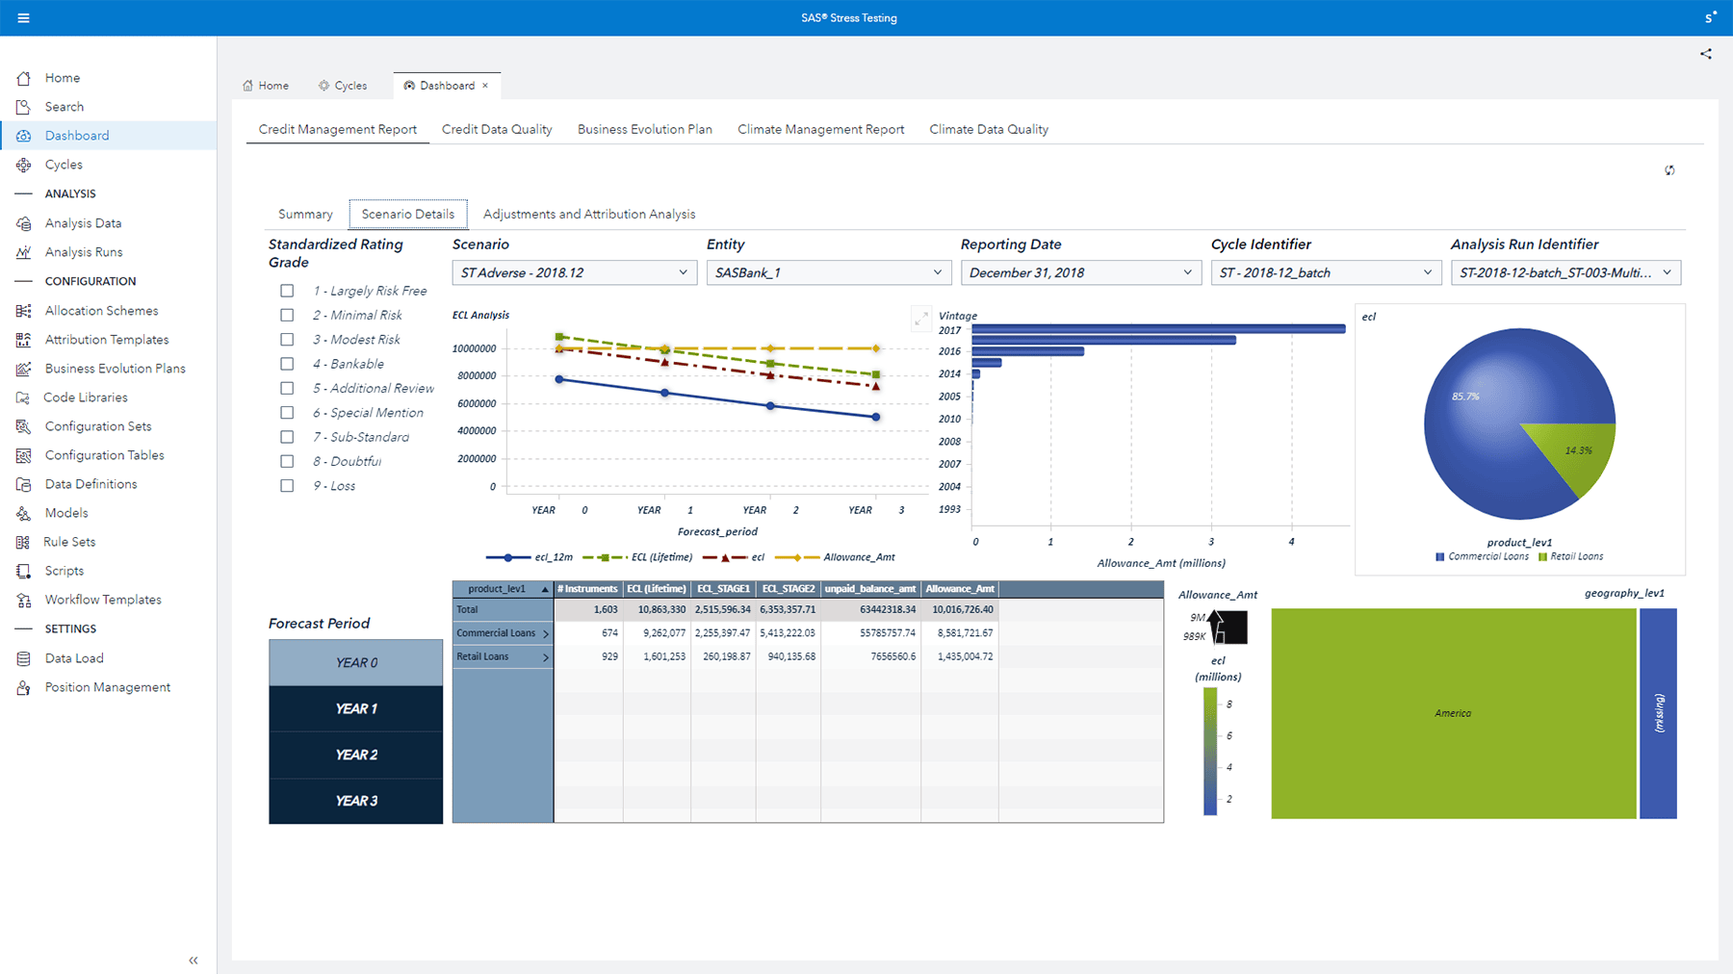1733x974 pixels.
Task: Enable the 9 - Loss rating grade filter
Action: point(287,485)
